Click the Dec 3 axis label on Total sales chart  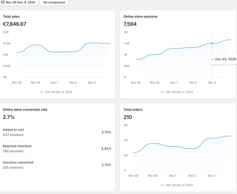click(92, 82)
